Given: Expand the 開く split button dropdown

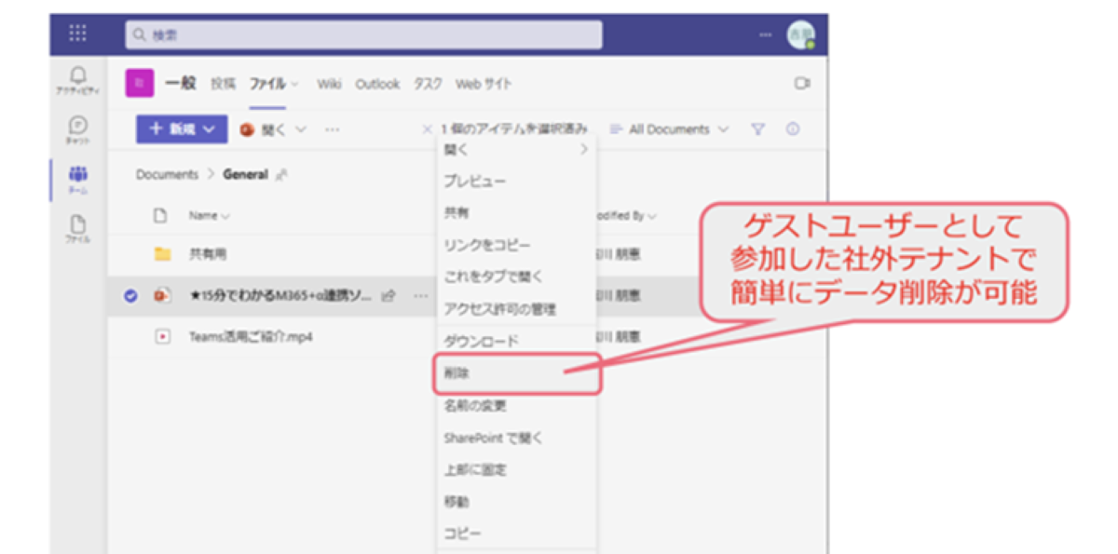Looking at the screenshot, I should pyautogui.click(x=298, y=129).
